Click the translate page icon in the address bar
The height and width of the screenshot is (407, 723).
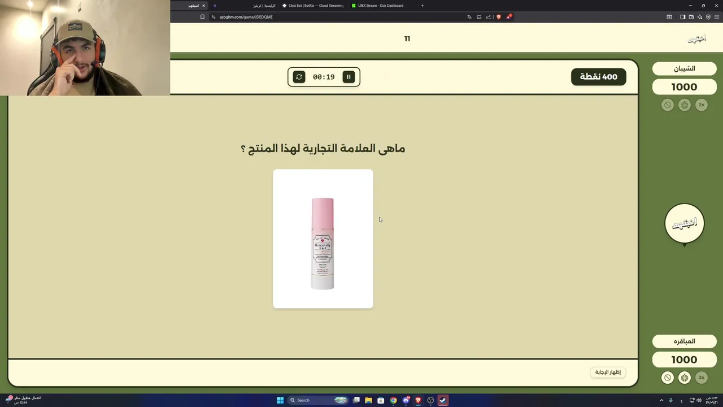[x=469, y=17]
